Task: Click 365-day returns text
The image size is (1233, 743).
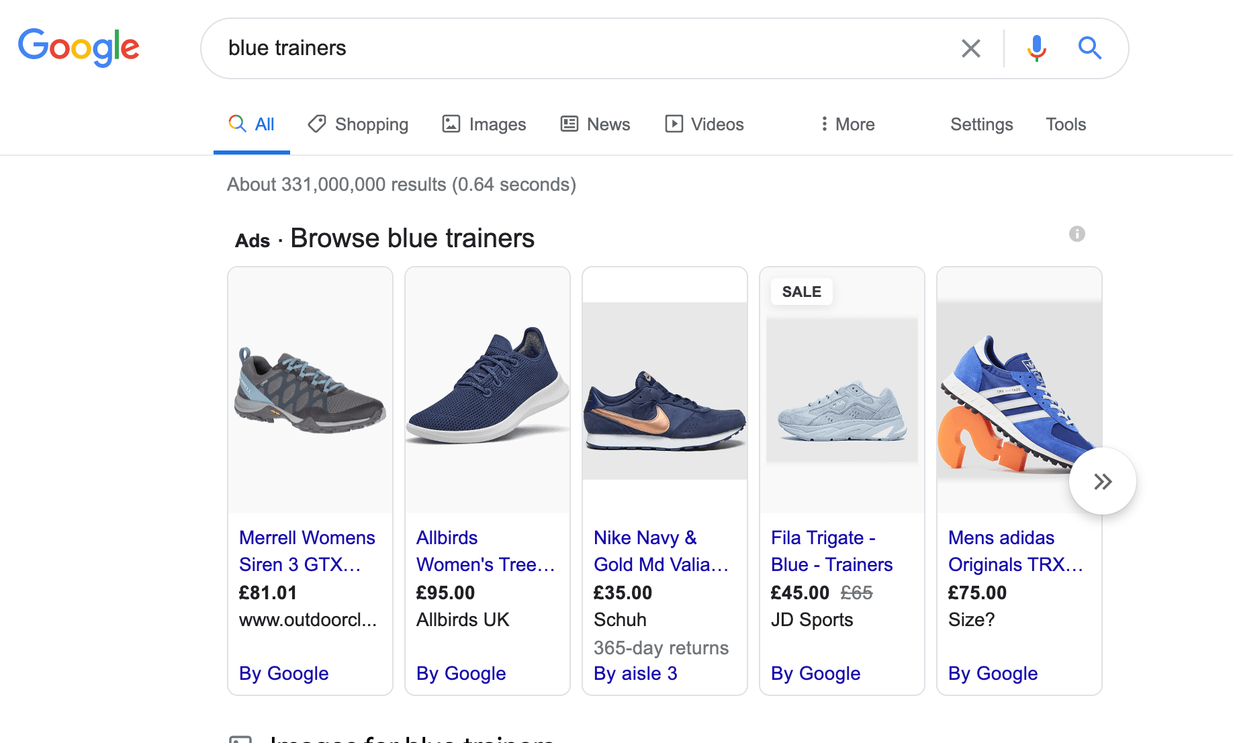Action: click(x=661, y=648)
